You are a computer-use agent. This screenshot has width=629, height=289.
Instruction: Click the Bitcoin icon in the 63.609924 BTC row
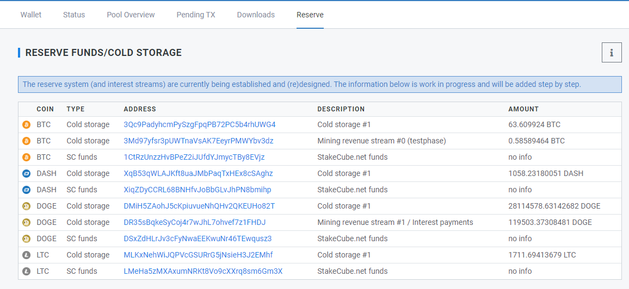(x=27, y=125)
